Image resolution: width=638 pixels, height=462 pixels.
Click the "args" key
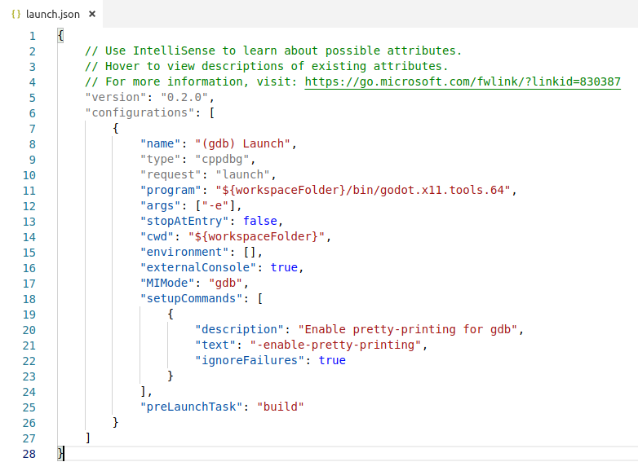(x=160, y=205)
